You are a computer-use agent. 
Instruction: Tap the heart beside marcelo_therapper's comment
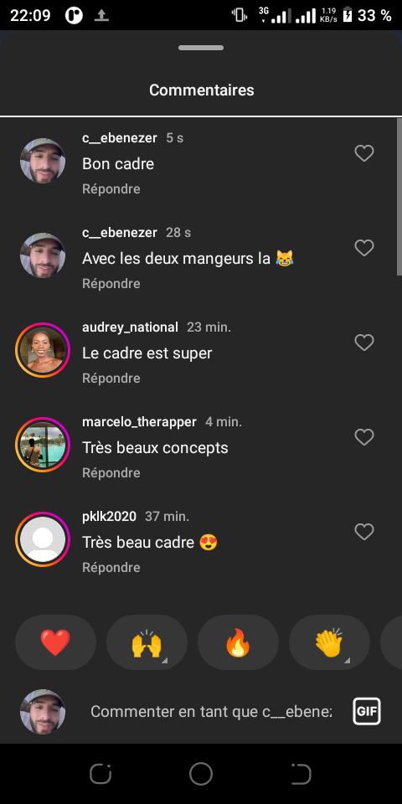[x=364, y=437]
